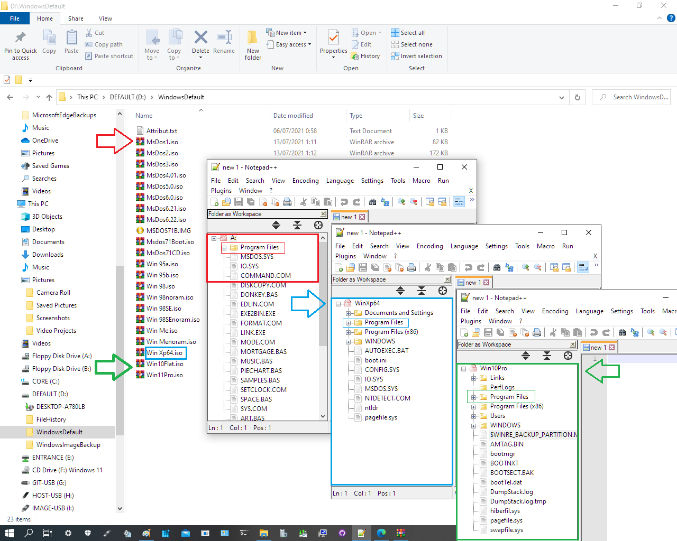Click the Explorer Back arrow
677x541 pixels.
point(10,97)
